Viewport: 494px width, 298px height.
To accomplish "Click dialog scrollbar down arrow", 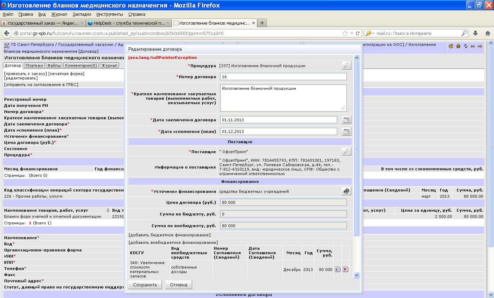I will pos(356,275).
